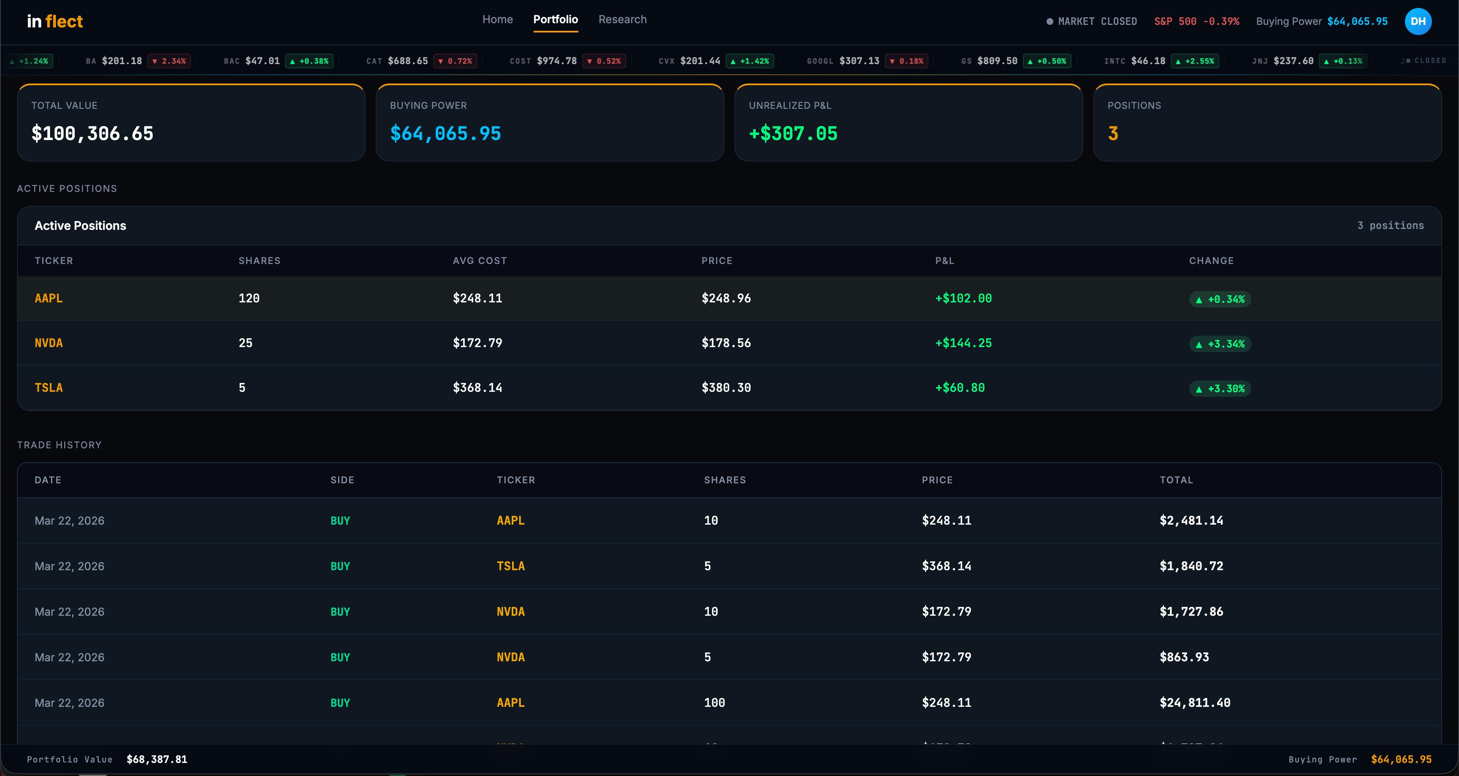Click the Date column header

[x=48, y=480]
